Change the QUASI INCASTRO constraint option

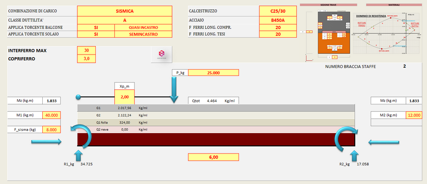coord(144,27)
